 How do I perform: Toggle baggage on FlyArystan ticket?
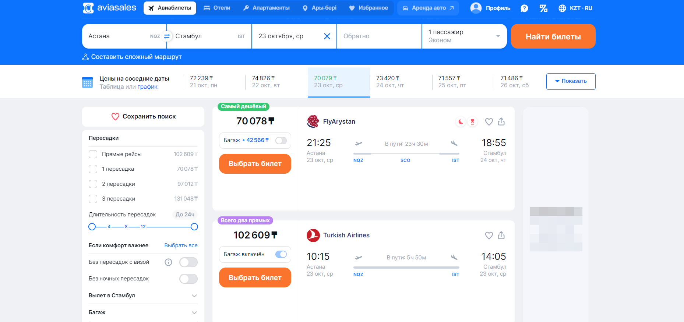tap(281, 141)
